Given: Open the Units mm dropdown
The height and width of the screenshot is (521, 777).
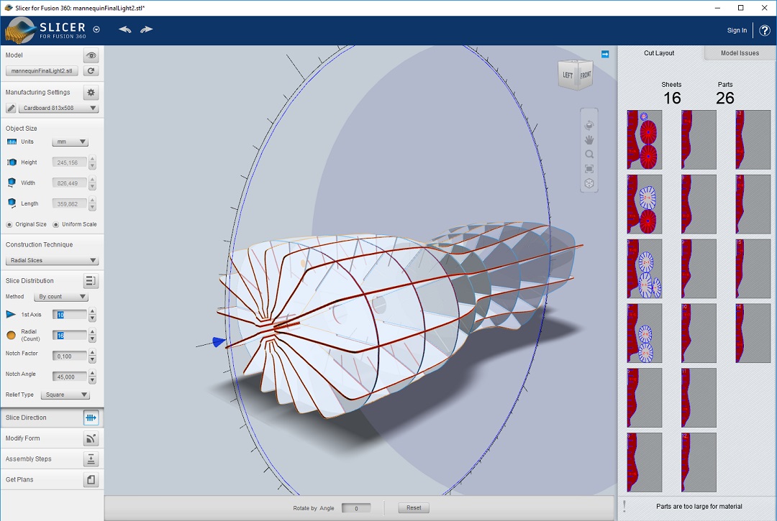Looking at the screenshot, I should coord(70,142).
